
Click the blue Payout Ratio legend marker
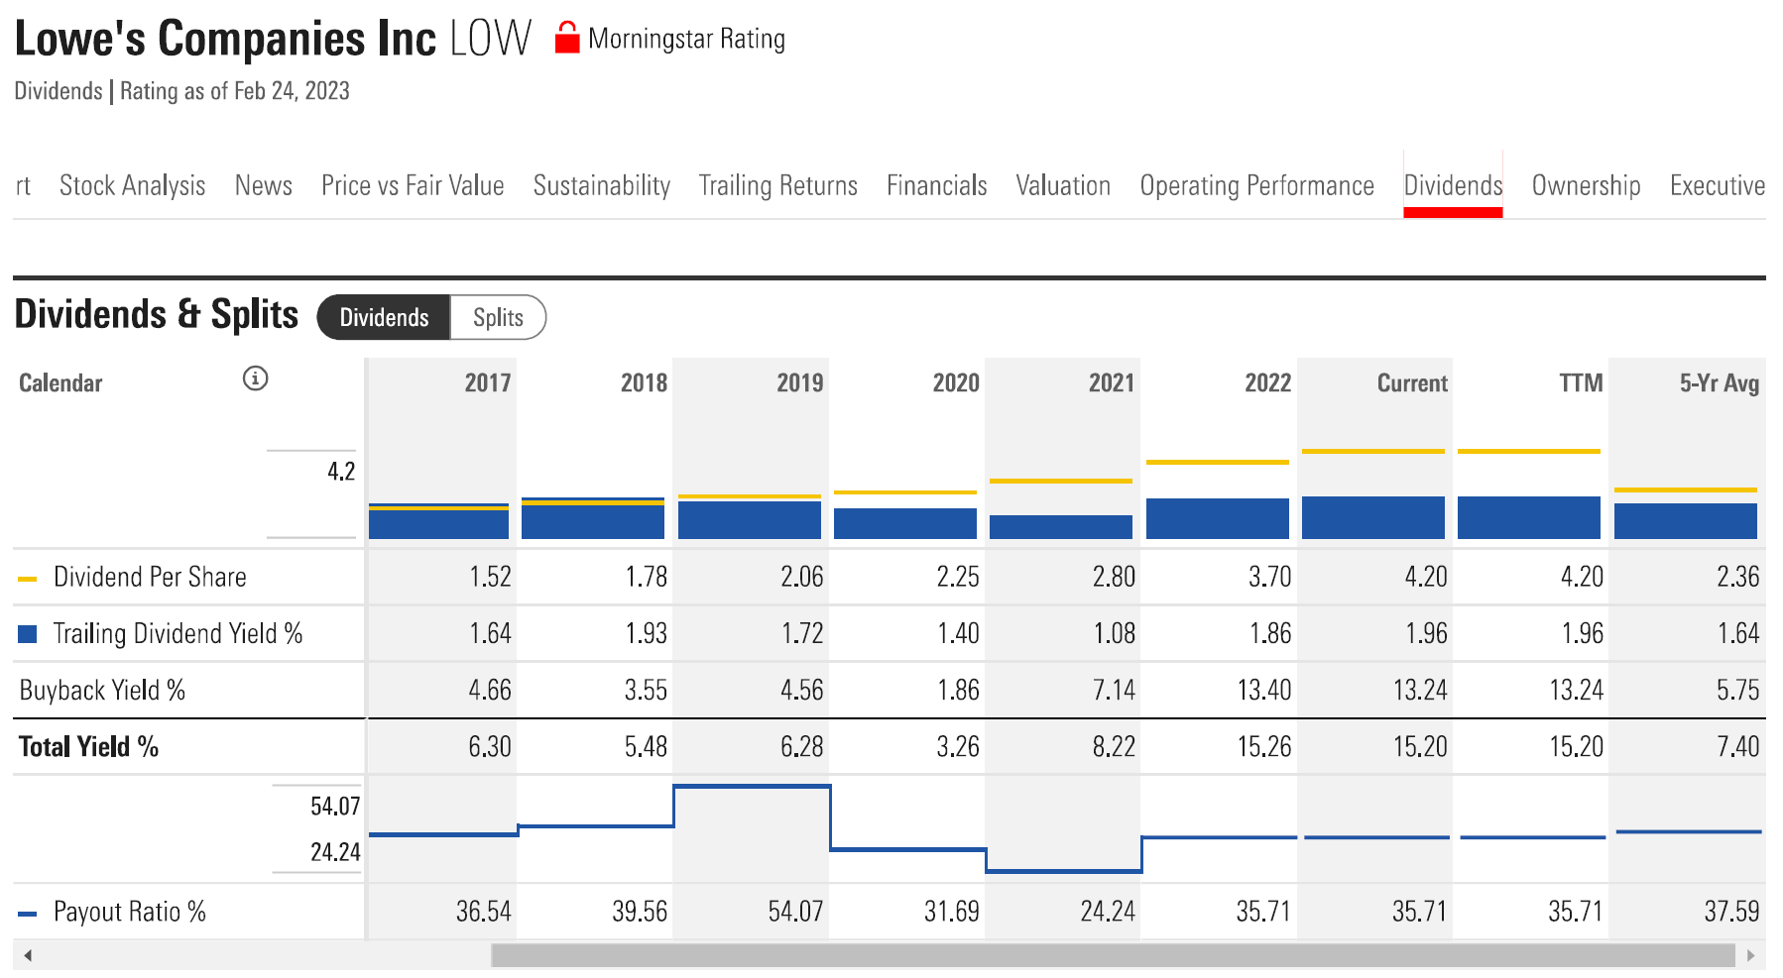click(x=28, y=914)
